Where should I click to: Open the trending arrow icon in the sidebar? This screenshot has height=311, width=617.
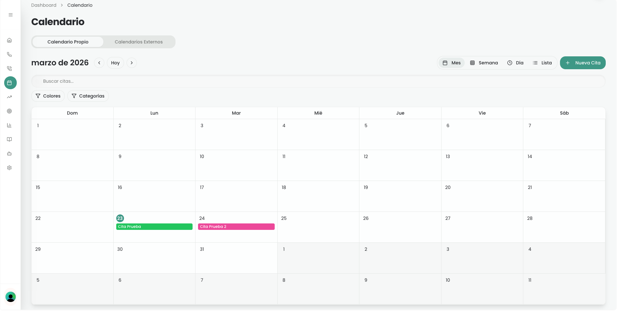pyautogui.click(x=9, y=97)
